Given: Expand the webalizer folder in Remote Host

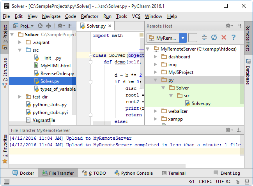Looking at the screenshot, I should 156,111.
